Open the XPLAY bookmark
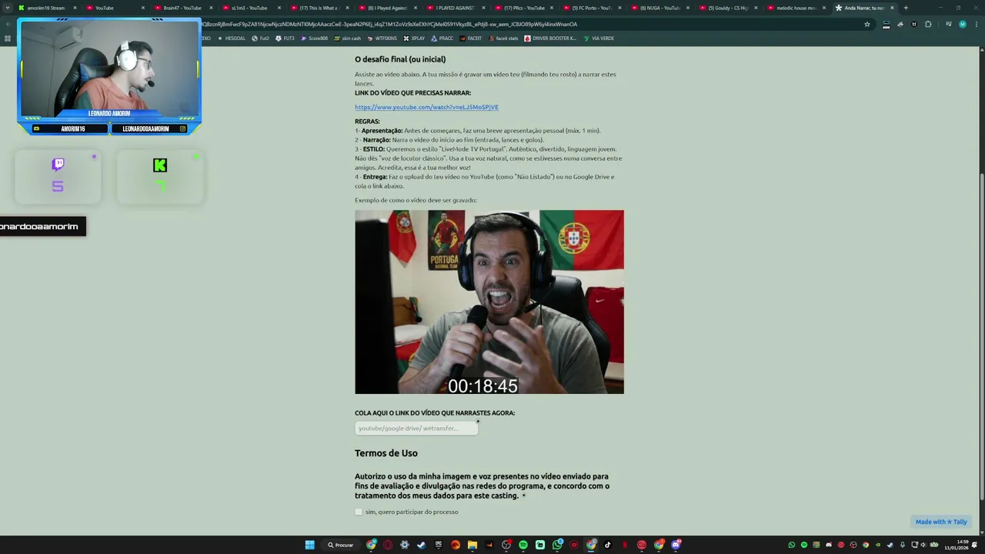This screenshot has height=554, width=985. 414,38
